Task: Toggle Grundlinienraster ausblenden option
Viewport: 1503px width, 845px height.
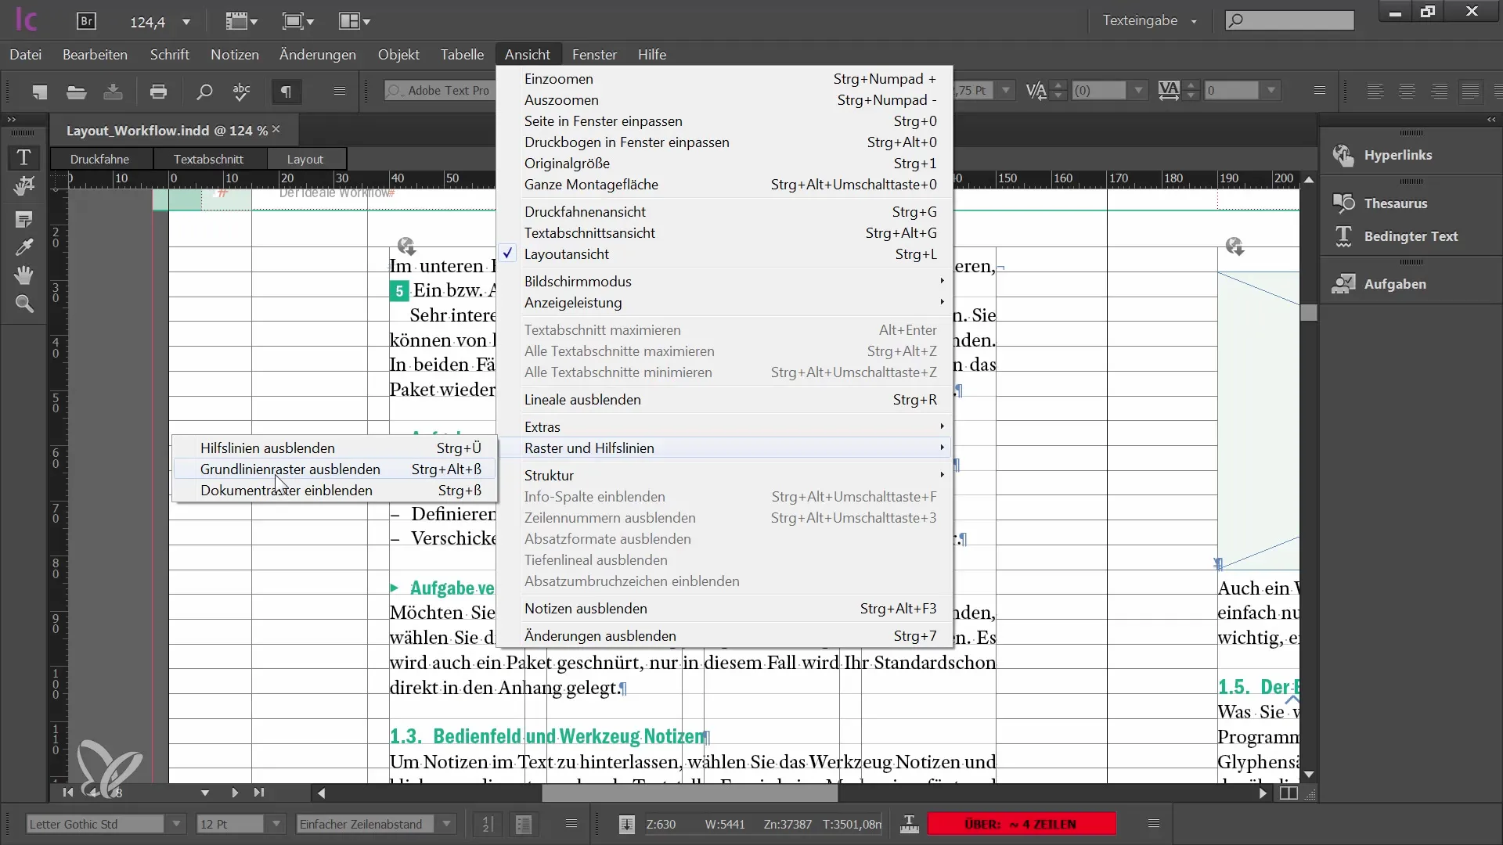Action: click(x=290, y=469)
